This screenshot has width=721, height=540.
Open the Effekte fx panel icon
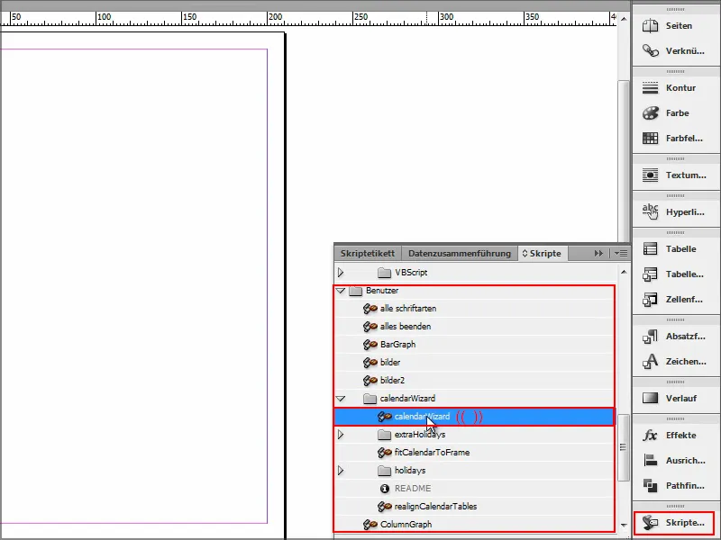(650, 435)
